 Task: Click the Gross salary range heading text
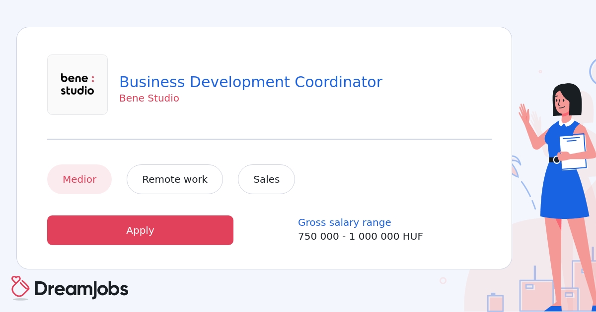coord(345,222)
